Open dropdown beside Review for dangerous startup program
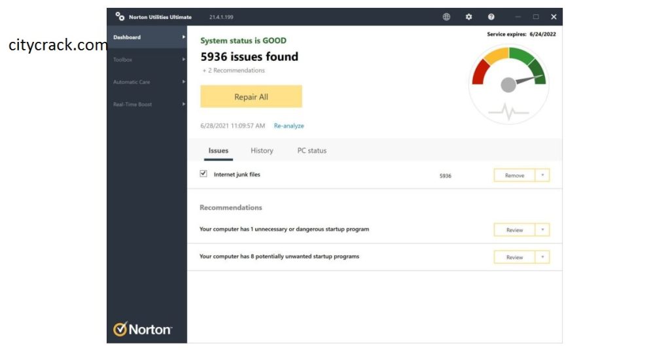670x350 pixels. click(542, 230)
